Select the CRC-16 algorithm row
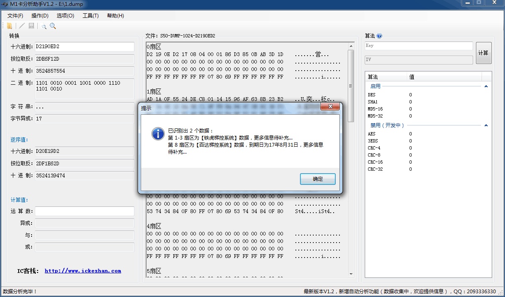505x297 pixels. tap(428, 162)
